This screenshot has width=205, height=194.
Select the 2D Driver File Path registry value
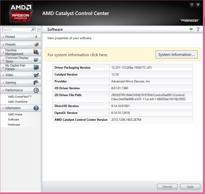(148, 97)
